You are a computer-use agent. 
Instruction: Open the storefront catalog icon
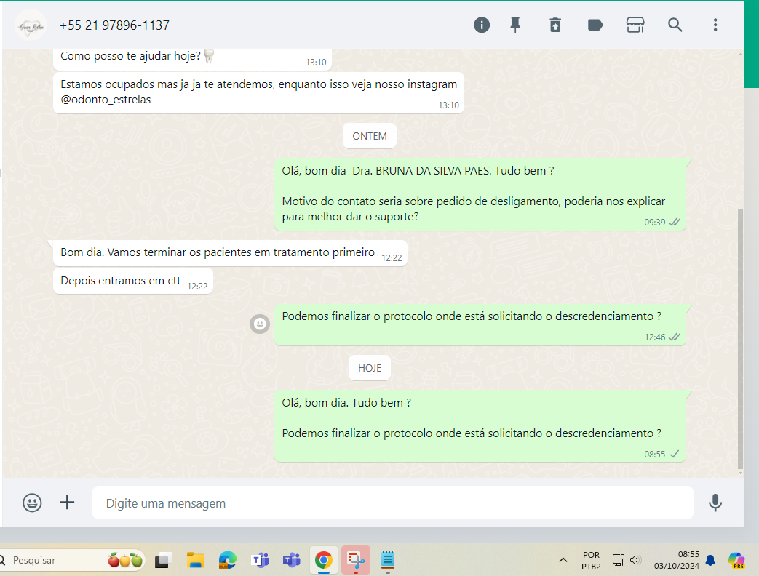(x=635, y=25)
